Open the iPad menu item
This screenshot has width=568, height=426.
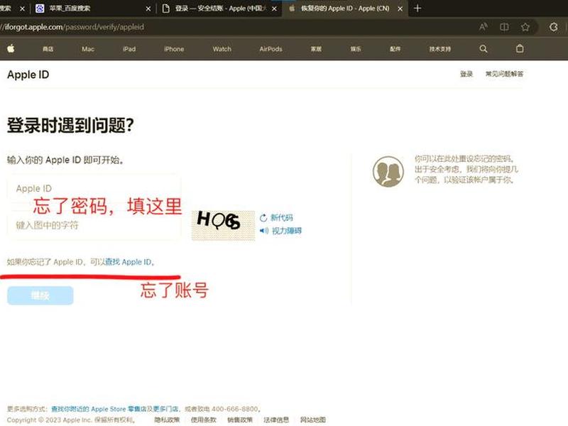coord(129,49)
